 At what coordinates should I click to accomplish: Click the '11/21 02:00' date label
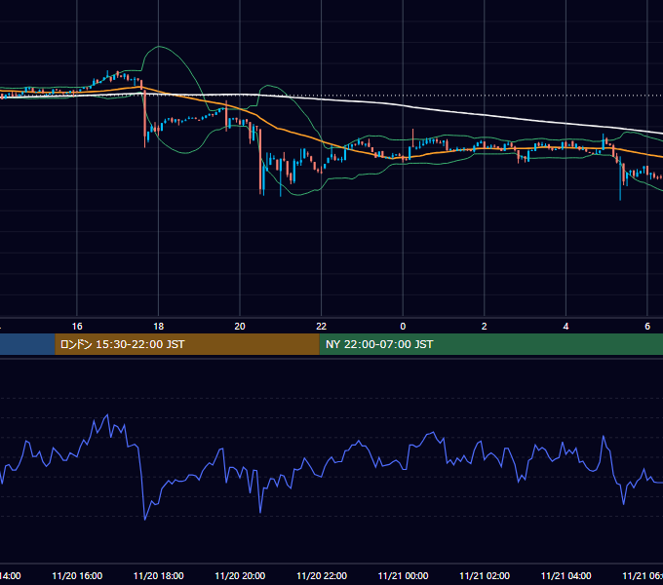point(485,575)
